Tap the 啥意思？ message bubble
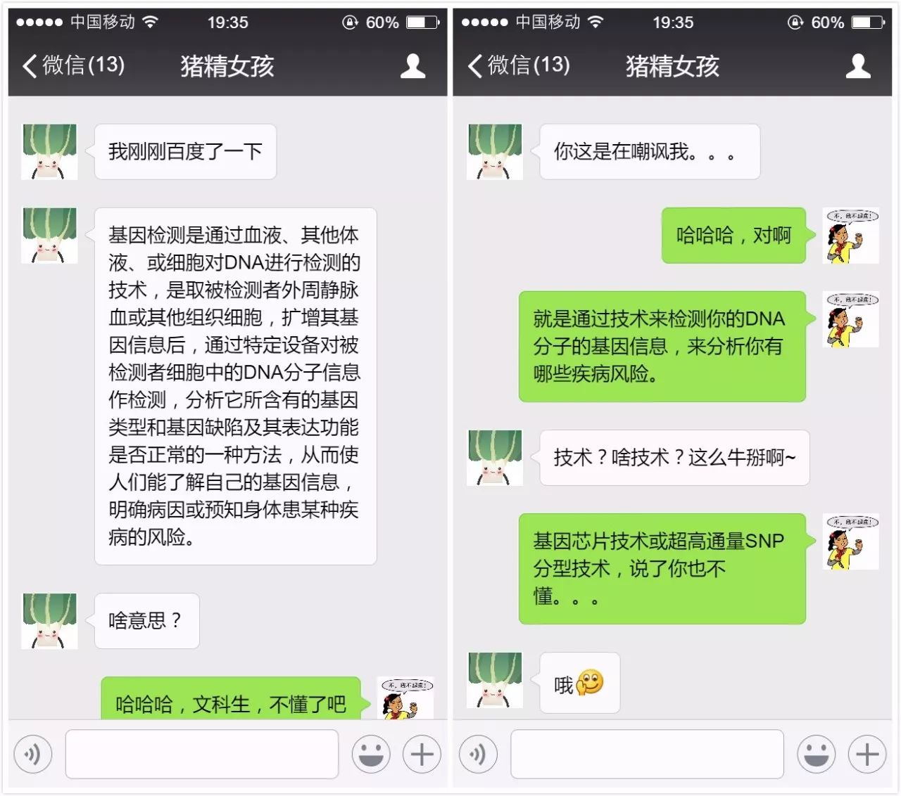Screen dimensions: 901x796 click(x=146, y=621)
